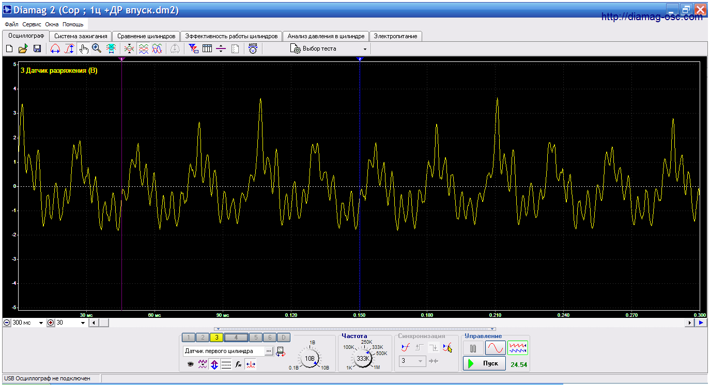Click the blue marker 2 at 0.150
710x385 pixels.
tap(360, 59)
